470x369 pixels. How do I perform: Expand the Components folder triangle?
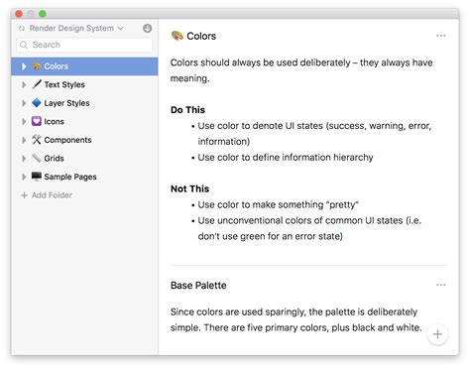[x=24, y=140]
